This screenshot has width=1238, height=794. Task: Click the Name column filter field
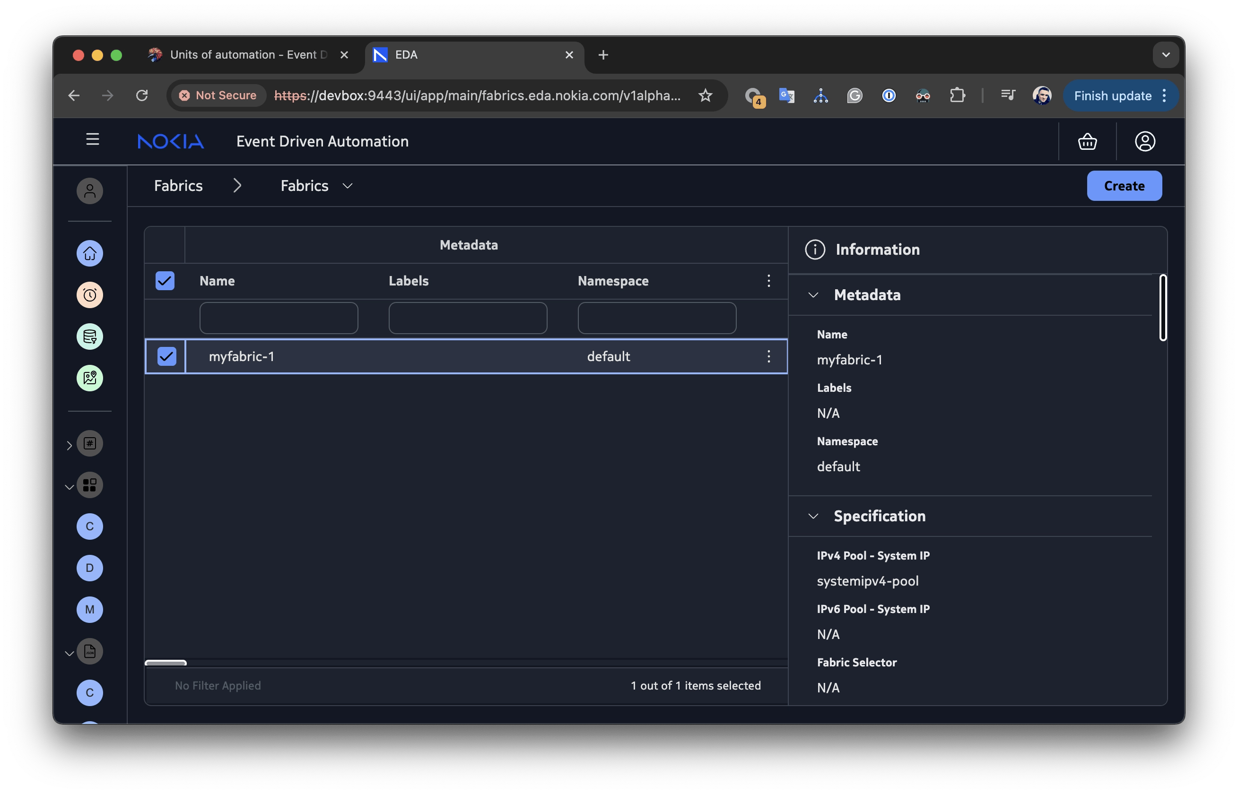279,318
